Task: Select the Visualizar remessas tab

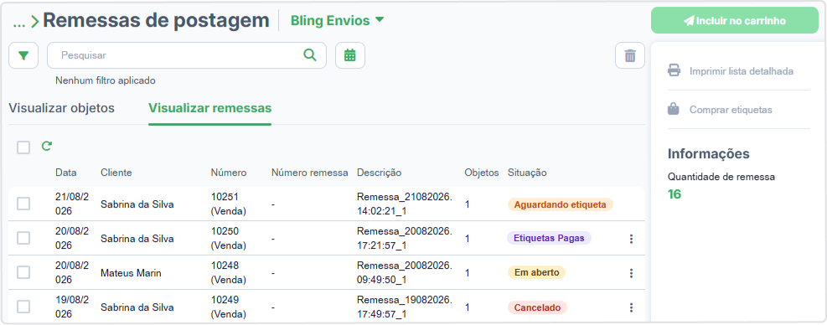Action: (x=210, y=108)
